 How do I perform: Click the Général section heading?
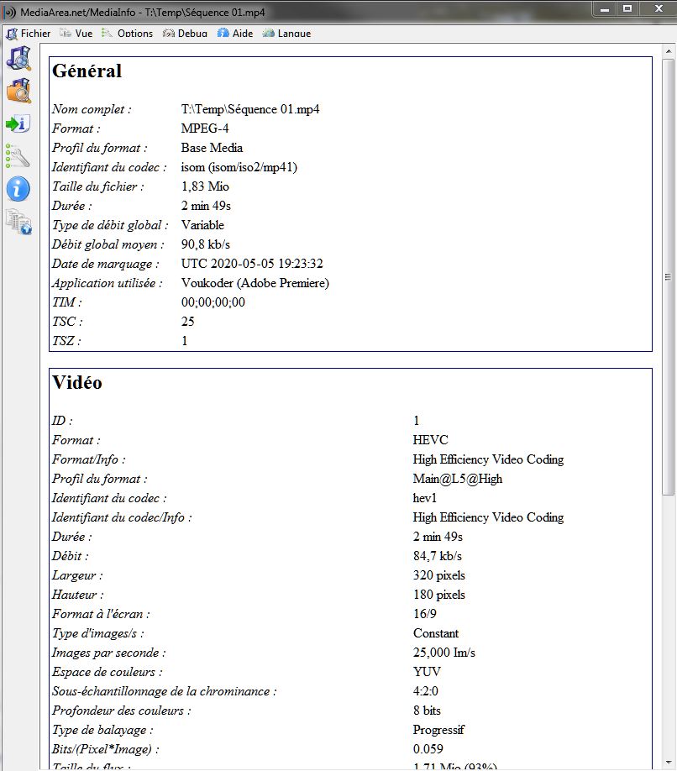[x=87, y=71]
